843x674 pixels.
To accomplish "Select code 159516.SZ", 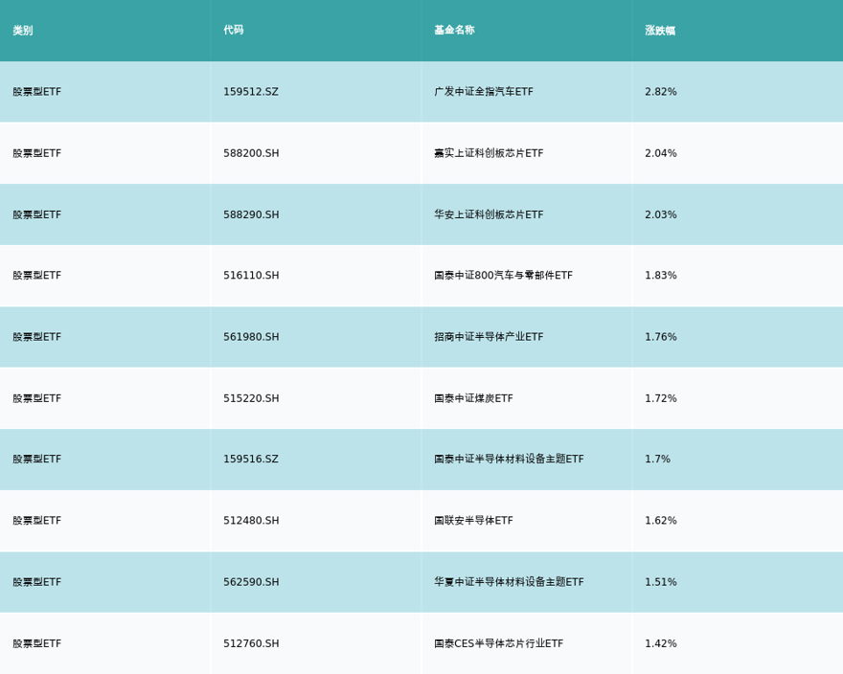I will coord(251,459).
